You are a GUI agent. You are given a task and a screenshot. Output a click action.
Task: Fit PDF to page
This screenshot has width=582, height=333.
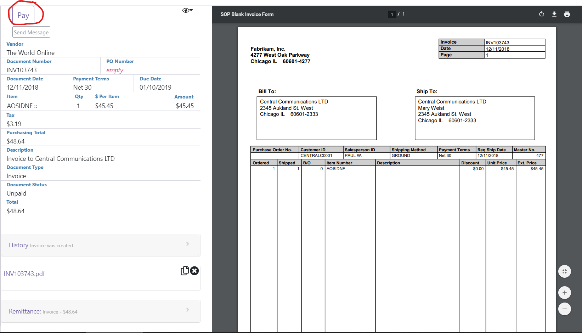(565, 271)
